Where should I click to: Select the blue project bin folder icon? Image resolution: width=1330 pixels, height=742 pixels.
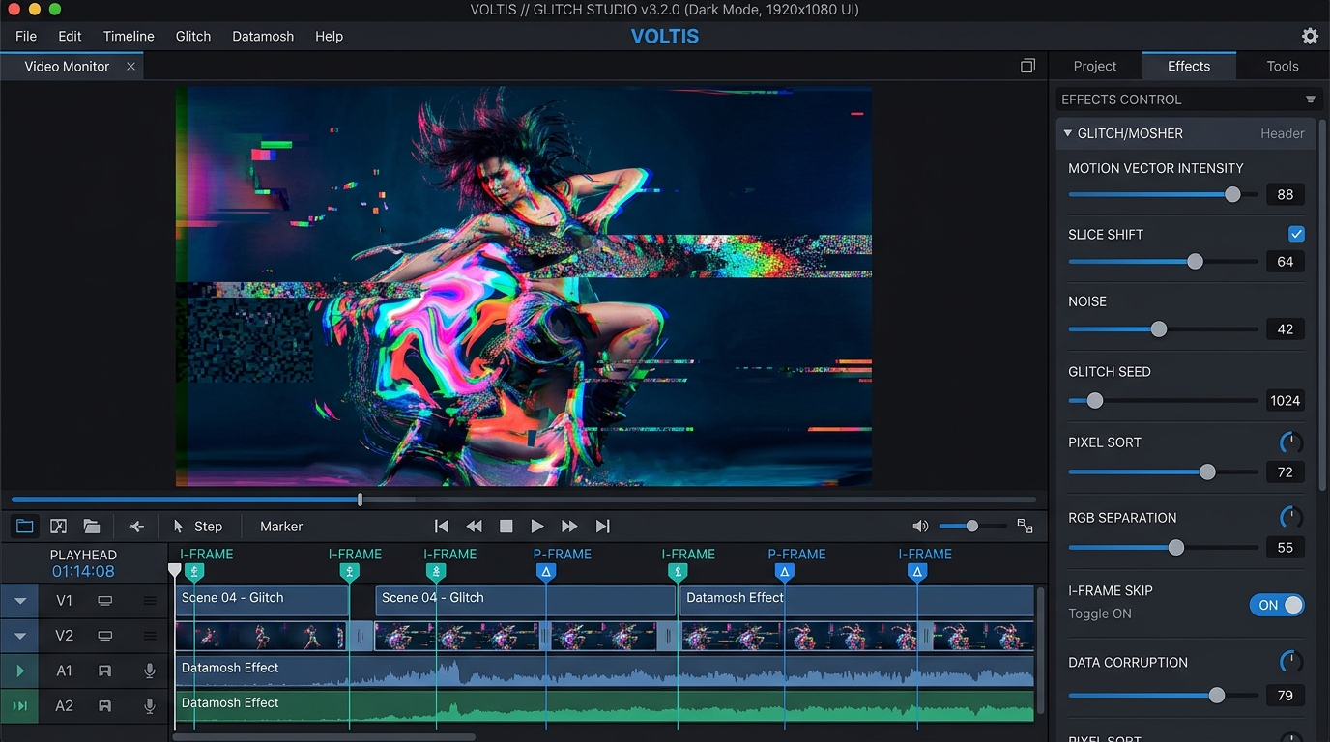pyautogui.click(x=25, y=527)
